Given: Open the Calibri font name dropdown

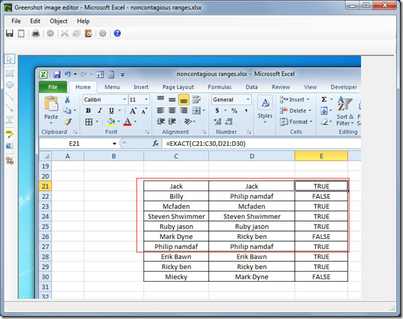Looking at the screenshot, I should [124, 100].
